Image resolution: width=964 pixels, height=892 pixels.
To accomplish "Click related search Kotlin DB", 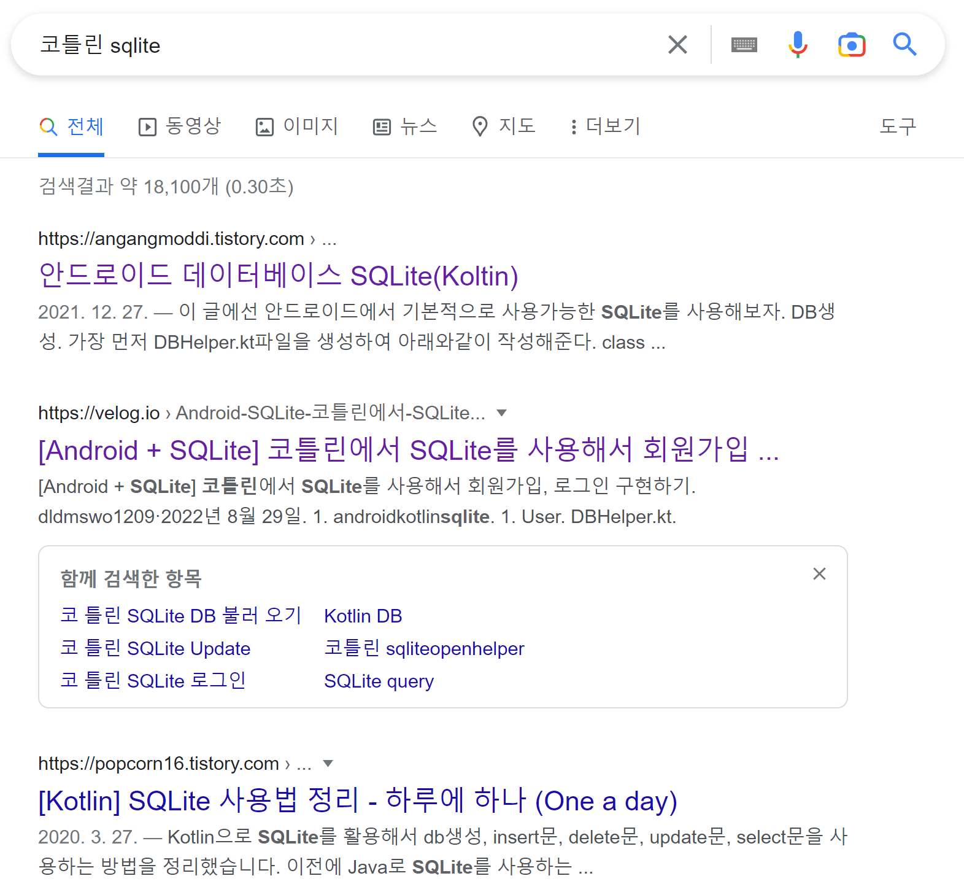I will coord(363,616).
